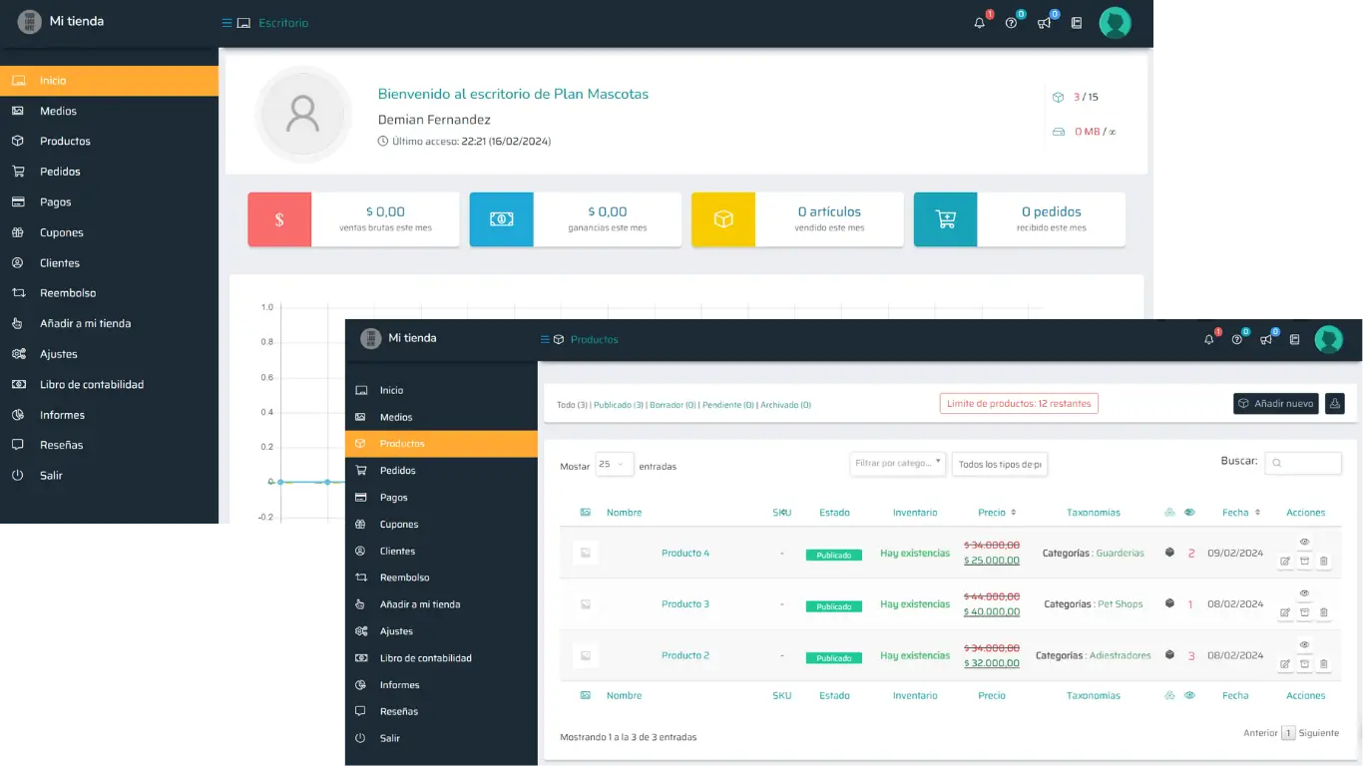Sort by Nombre column header
Screen dimensions: 1363x766
624,513
